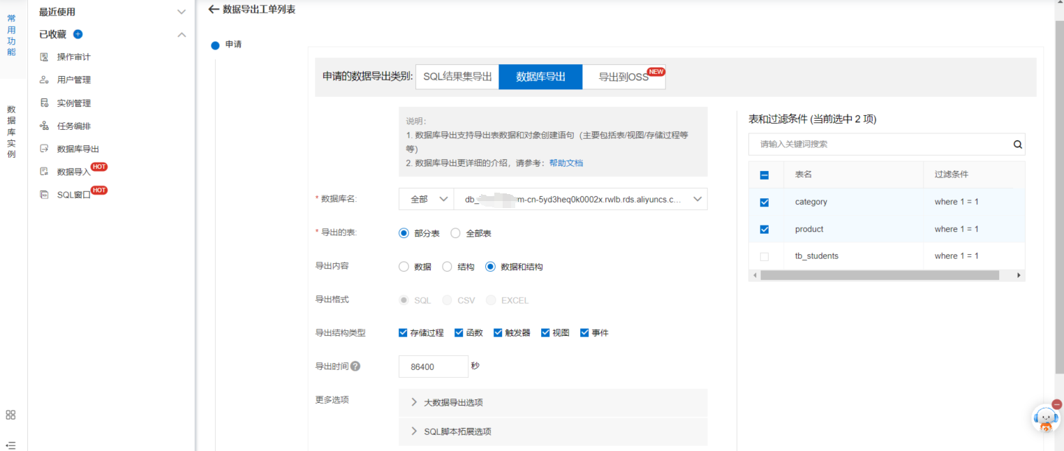Image resolution: width=1064 pixels, height=451 pixels.
Task: Click the 申请 step label
Action: point(233,45)
